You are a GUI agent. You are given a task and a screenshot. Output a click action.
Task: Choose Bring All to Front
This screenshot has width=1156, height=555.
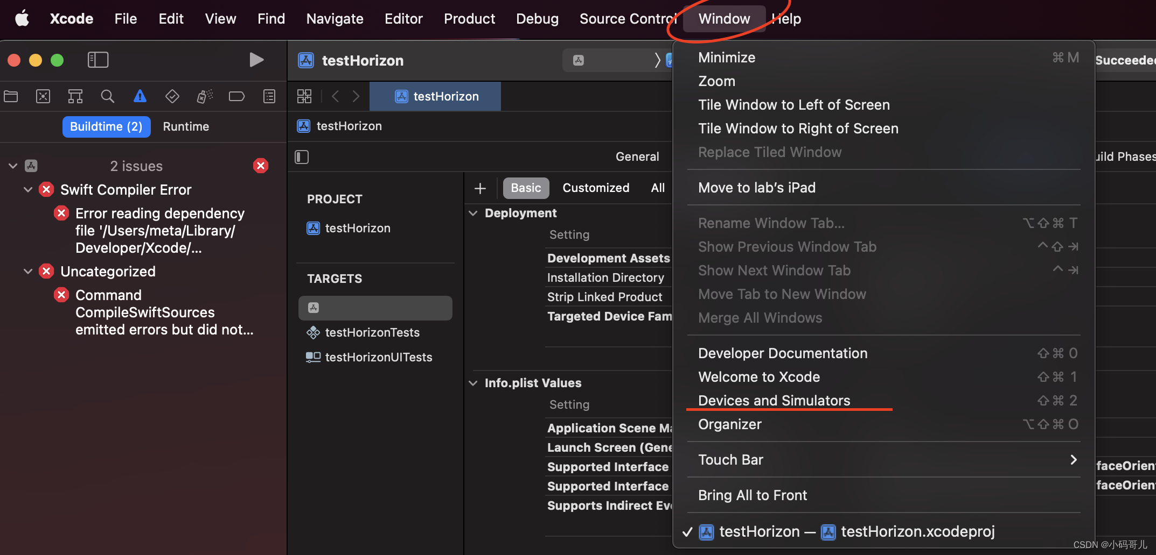coord(883,495)
